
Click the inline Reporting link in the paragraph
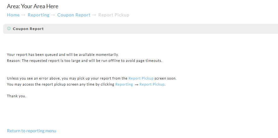tap(124, 84)
